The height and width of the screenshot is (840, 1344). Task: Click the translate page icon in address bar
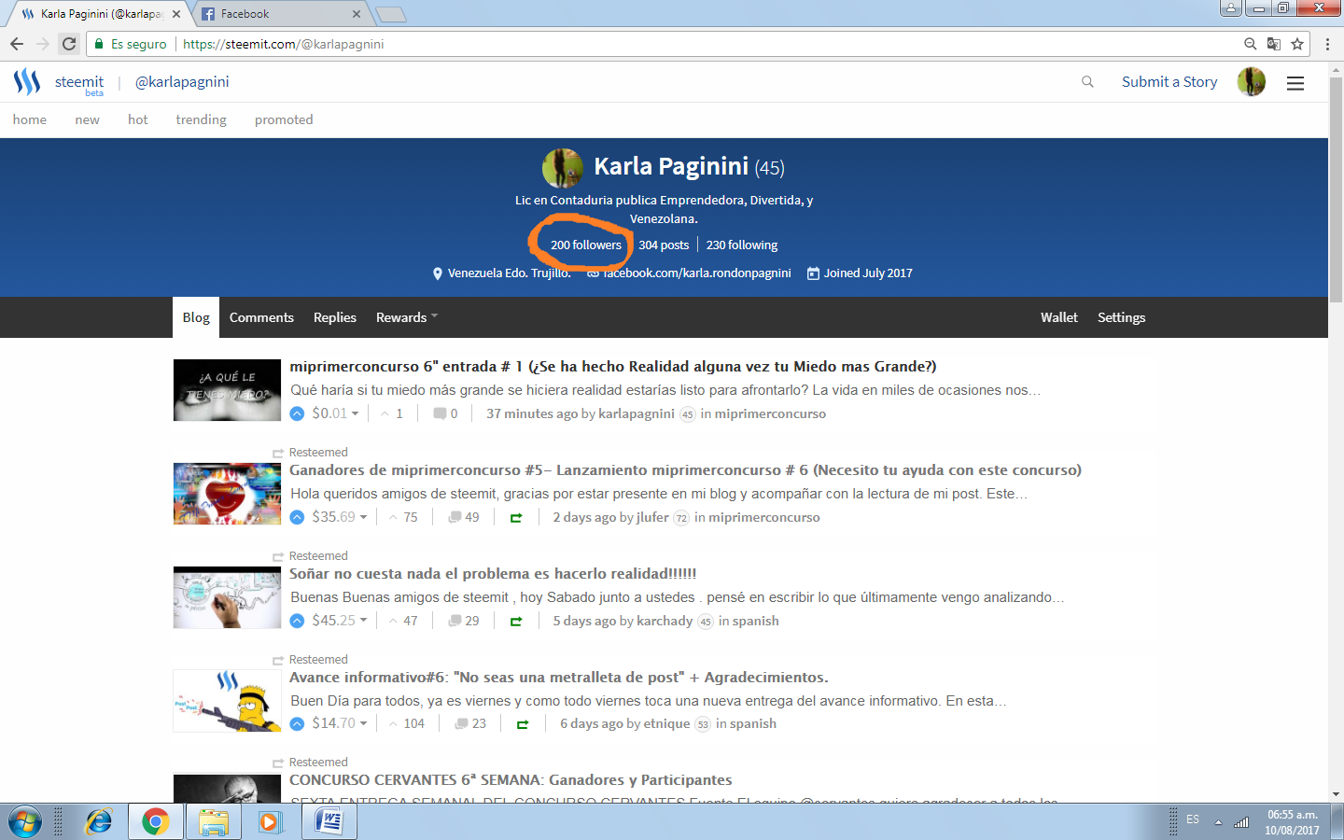coord(1274,44)
